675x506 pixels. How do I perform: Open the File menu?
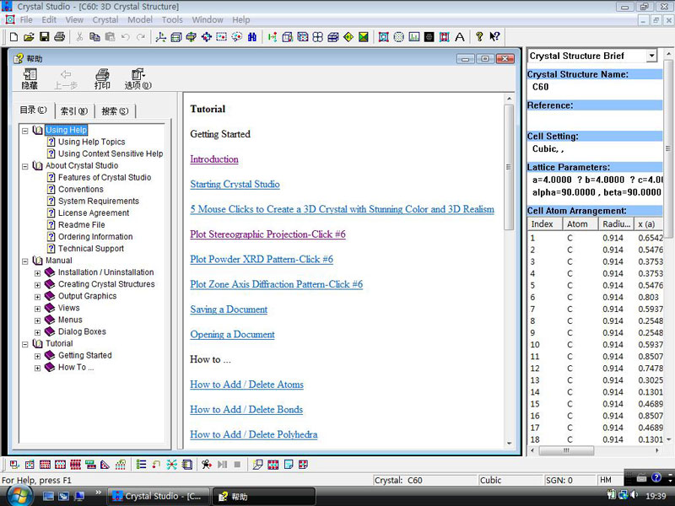coord(26,19)
